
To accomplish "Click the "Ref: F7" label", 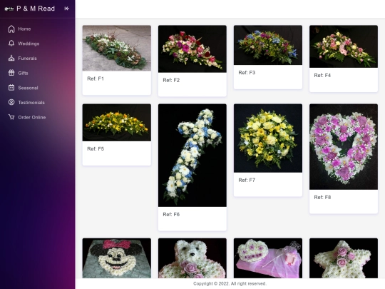I will [x=247, y=180].
